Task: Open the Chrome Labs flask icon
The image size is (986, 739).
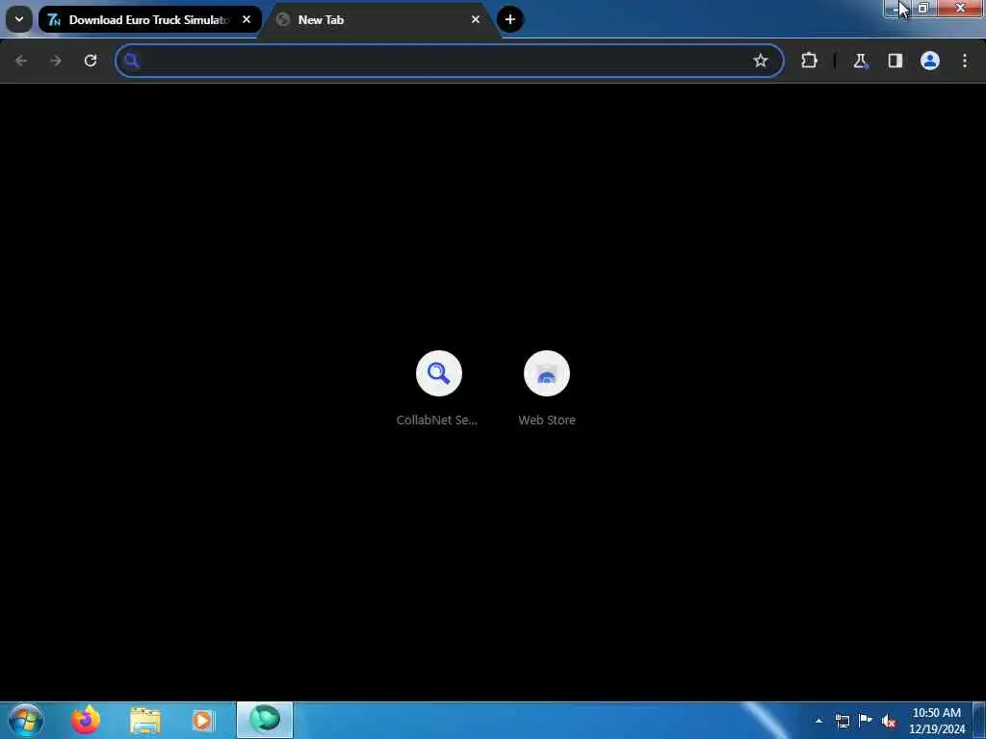Action: pyautogui.click(x=860, y=61)
